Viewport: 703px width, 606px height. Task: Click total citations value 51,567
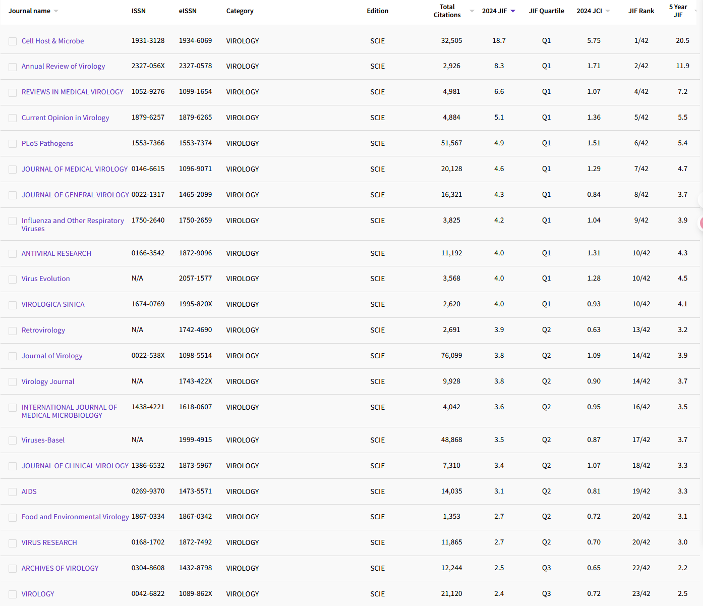point(452,143)
